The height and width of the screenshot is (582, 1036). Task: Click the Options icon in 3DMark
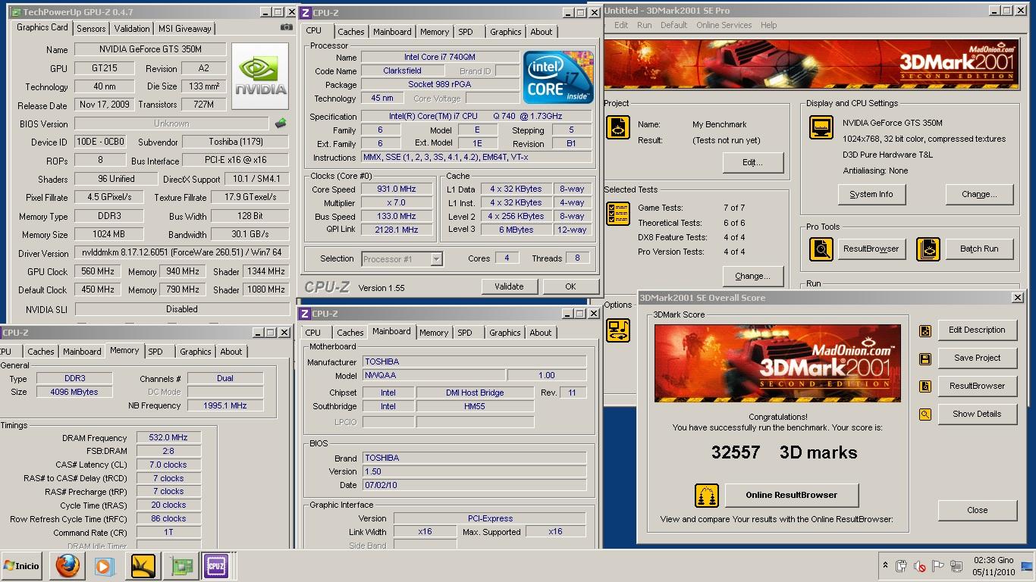point(618,330)
